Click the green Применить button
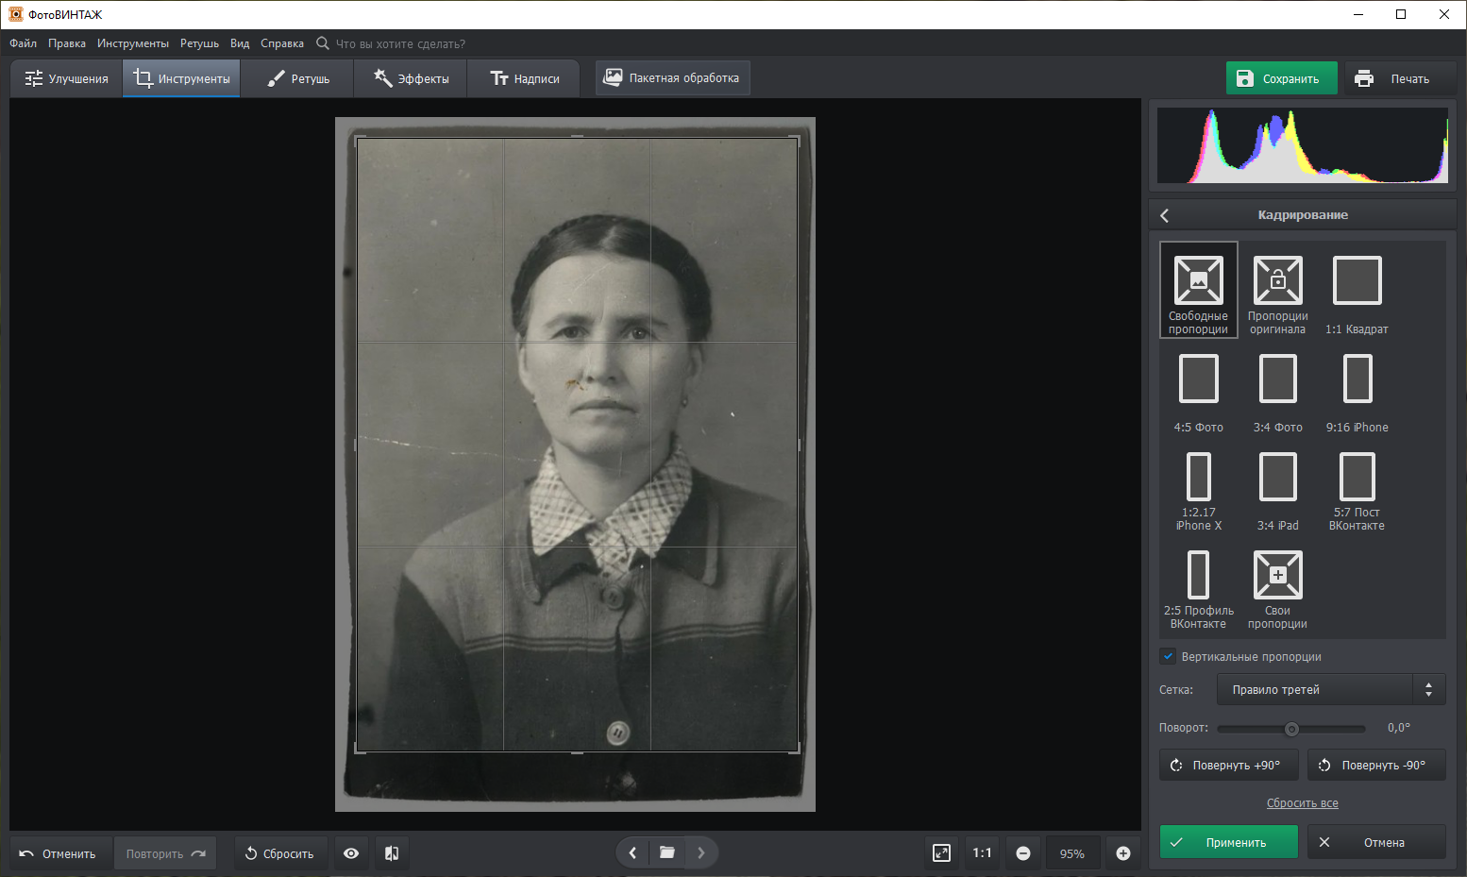1467x877 pixels. coord(1228,842)
